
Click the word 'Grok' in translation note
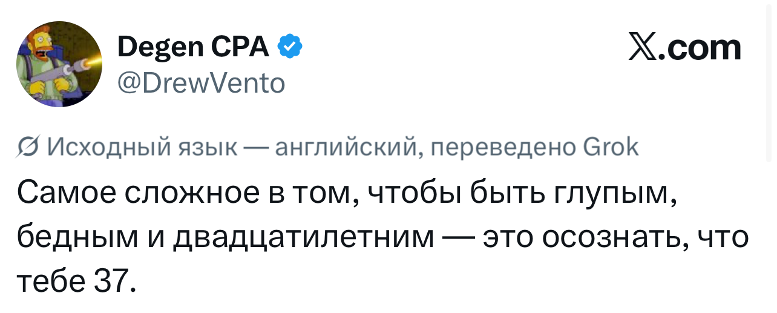[x=611, y=147]
